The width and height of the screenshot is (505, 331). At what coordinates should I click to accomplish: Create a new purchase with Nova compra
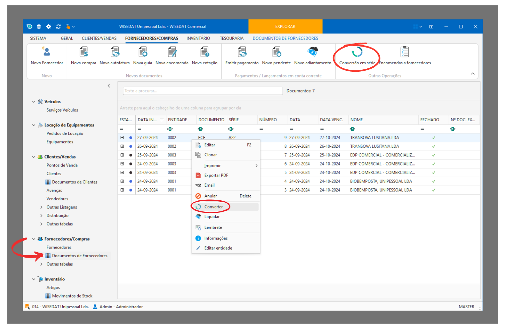[x=83, y=52]
